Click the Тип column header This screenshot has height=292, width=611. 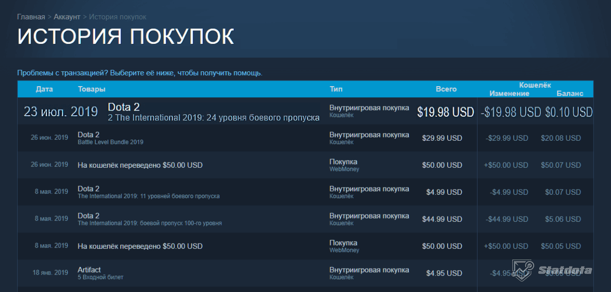336,89
